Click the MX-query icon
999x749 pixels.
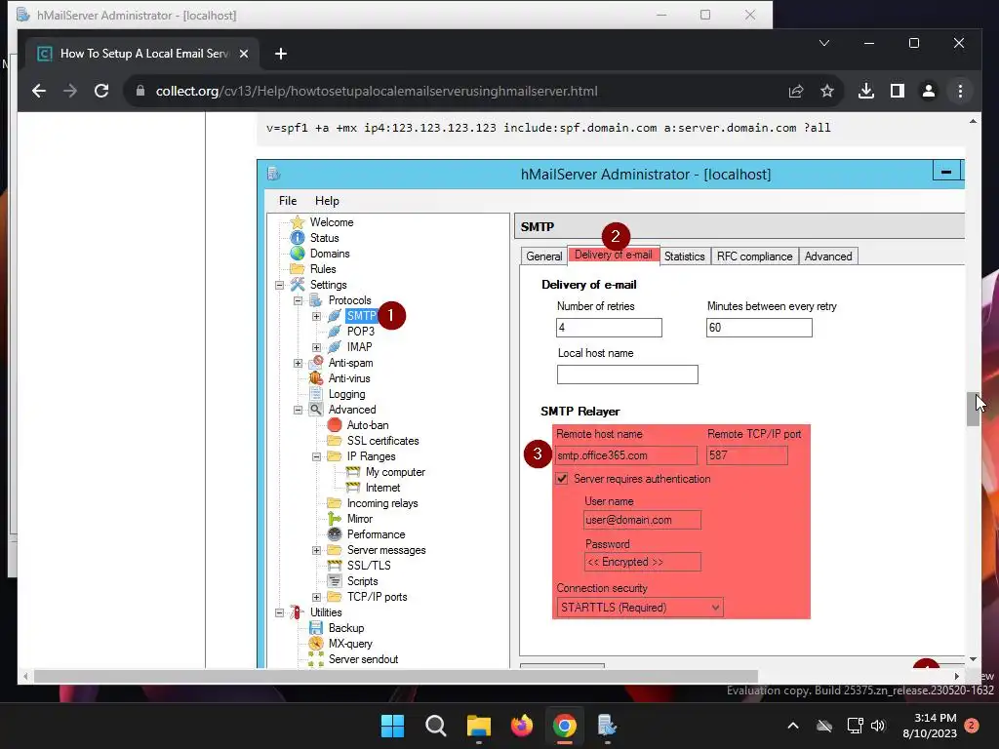pos(316,644)
